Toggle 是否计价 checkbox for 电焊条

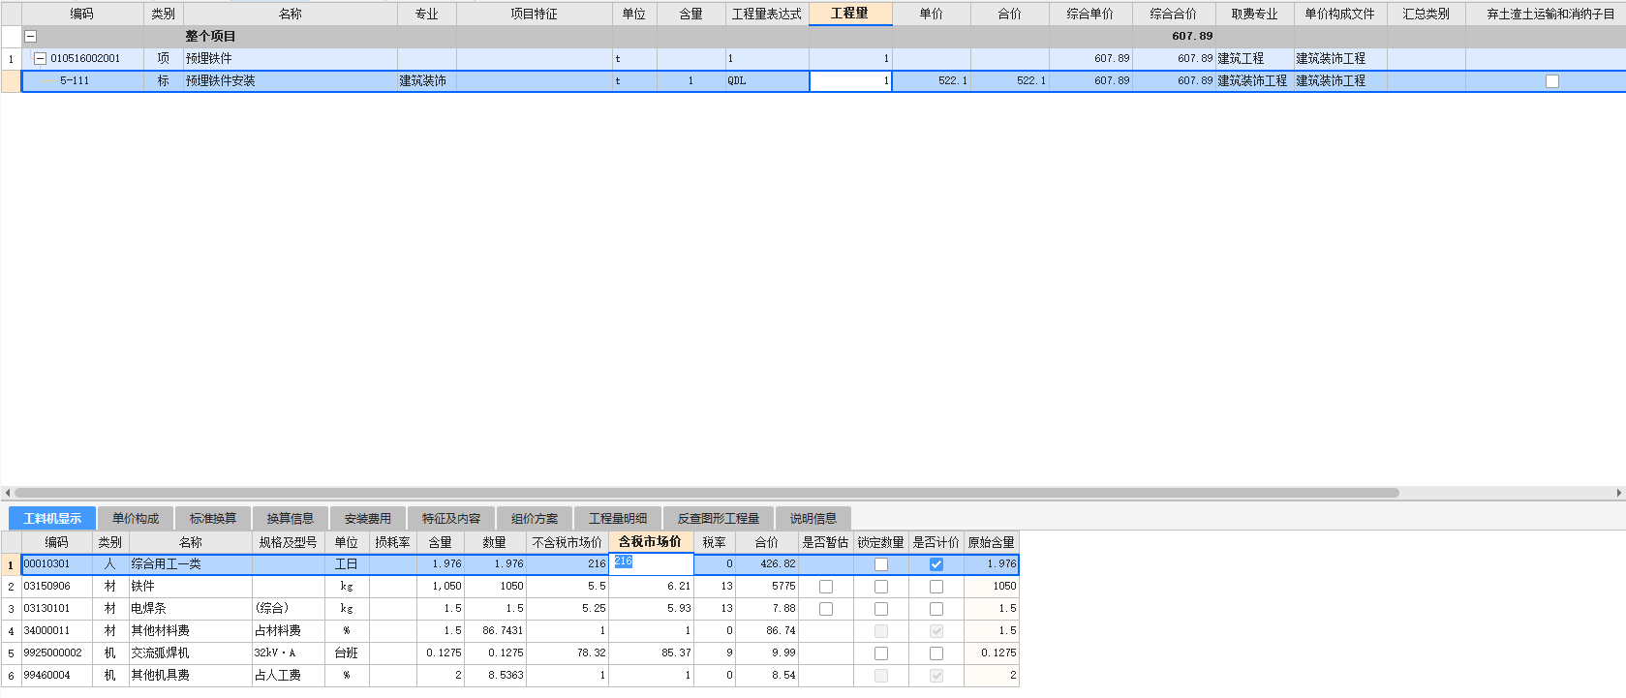(936, 609)
